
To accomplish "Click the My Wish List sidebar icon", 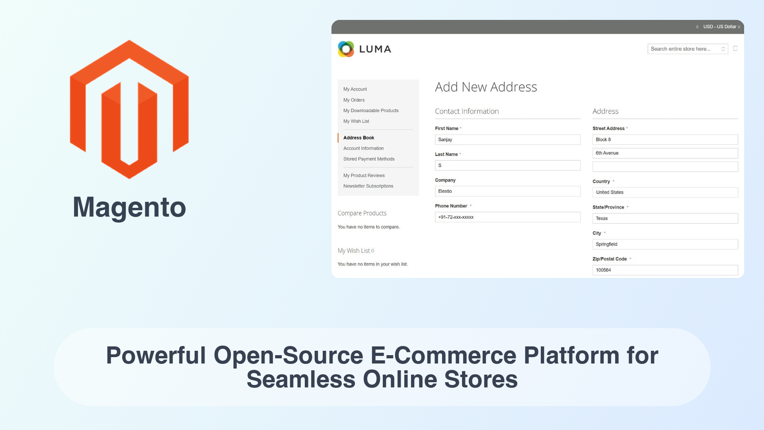I will 356,121.
